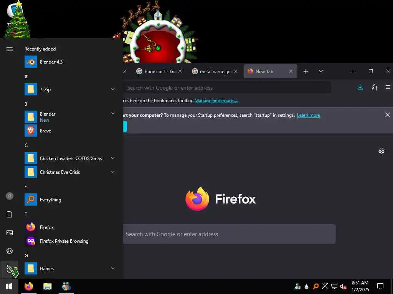This screenshot has height=294, width=393.
Task: Click Learn more in startup notification
Action: [x=309, y=115]
